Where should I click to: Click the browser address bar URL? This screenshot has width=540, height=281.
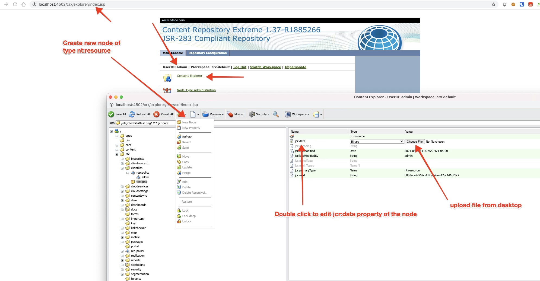(72, 4)
